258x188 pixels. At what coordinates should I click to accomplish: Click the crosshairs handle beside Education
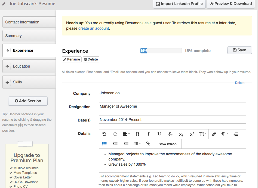pyautogui.click(x=7, y=66)
